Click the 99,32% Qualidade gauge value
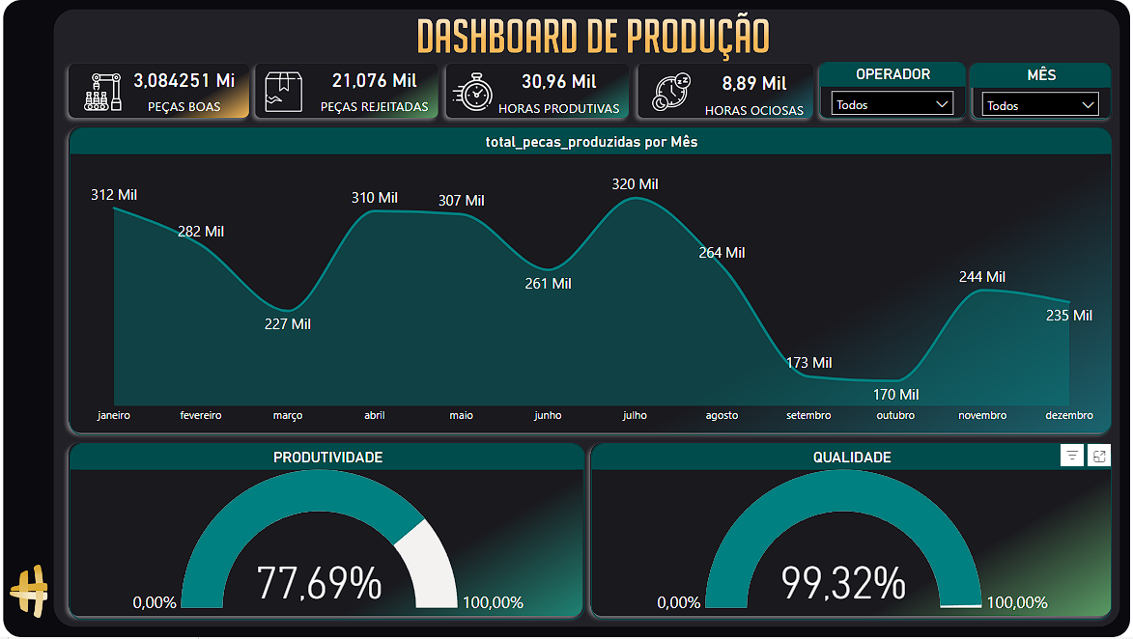1133x639 pixels. click(x=843, y=584)
